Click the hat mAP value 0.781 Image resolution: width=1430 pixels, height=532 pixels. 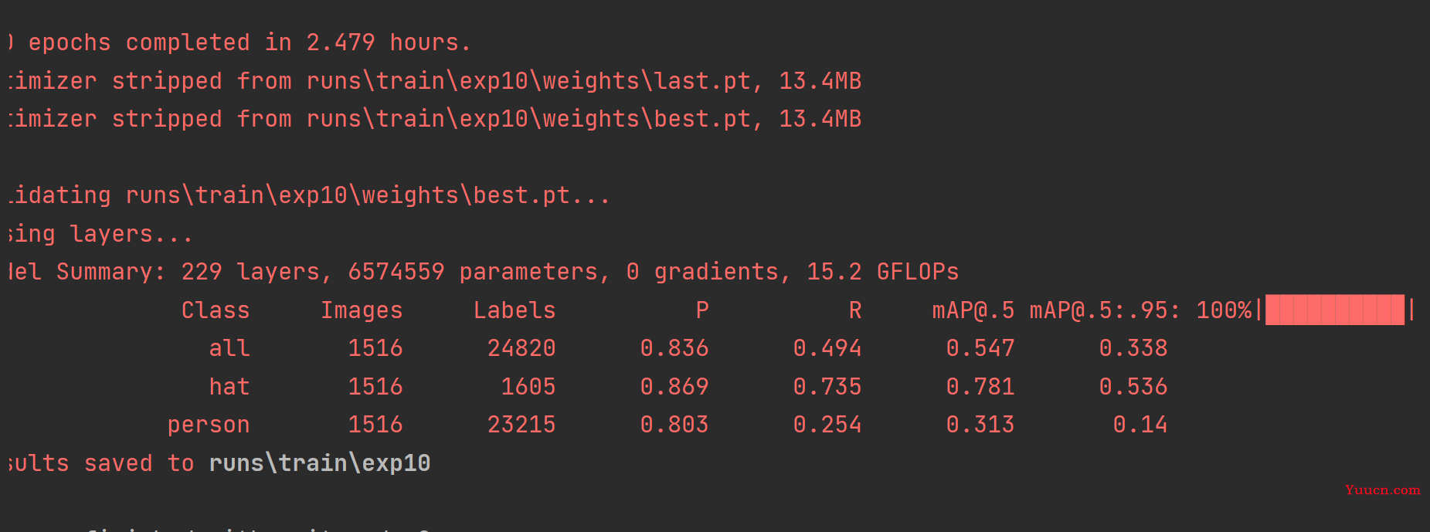[980, 386]
